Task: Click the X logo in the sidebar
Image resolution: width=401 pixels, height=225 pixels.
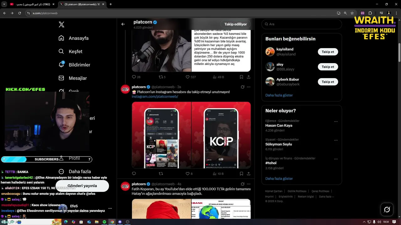Action: point(61,24)
